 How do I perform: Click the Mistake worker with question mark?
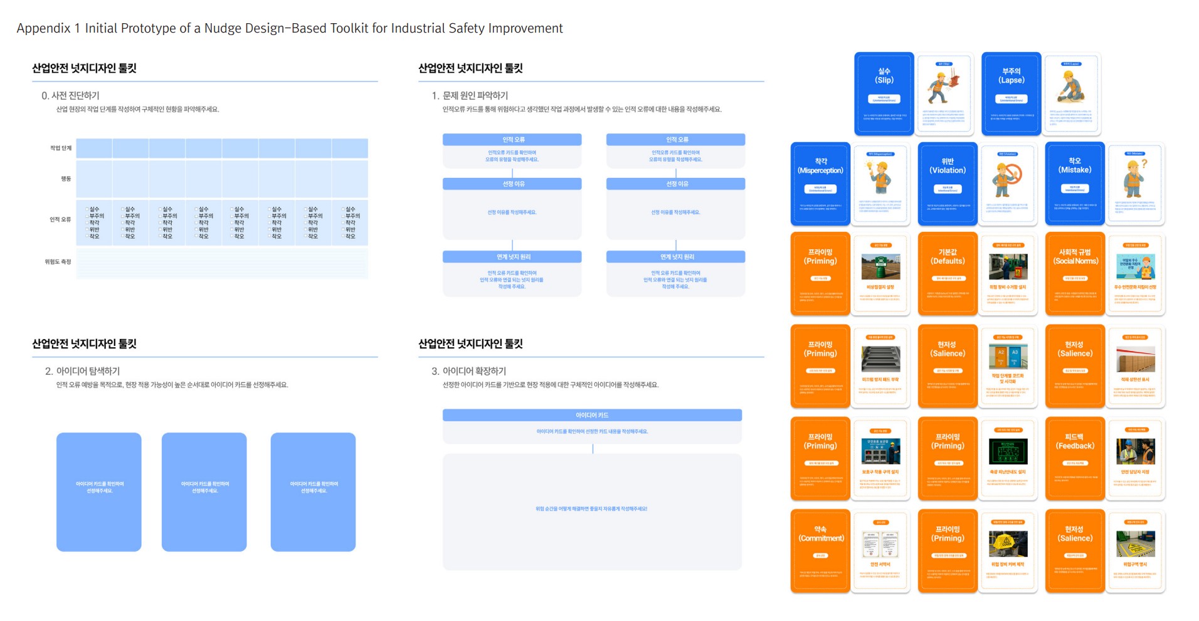click(1135, 177)
